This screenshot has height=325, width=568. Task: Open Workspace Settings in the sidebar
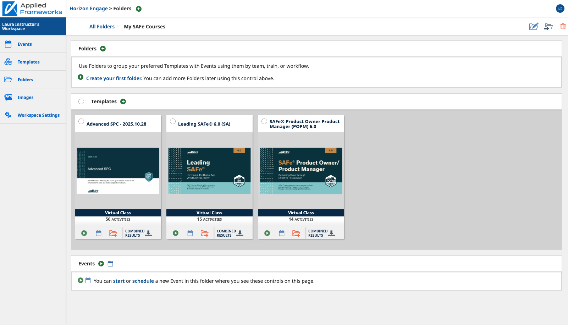pyautogui.click(x=33, y=115)
